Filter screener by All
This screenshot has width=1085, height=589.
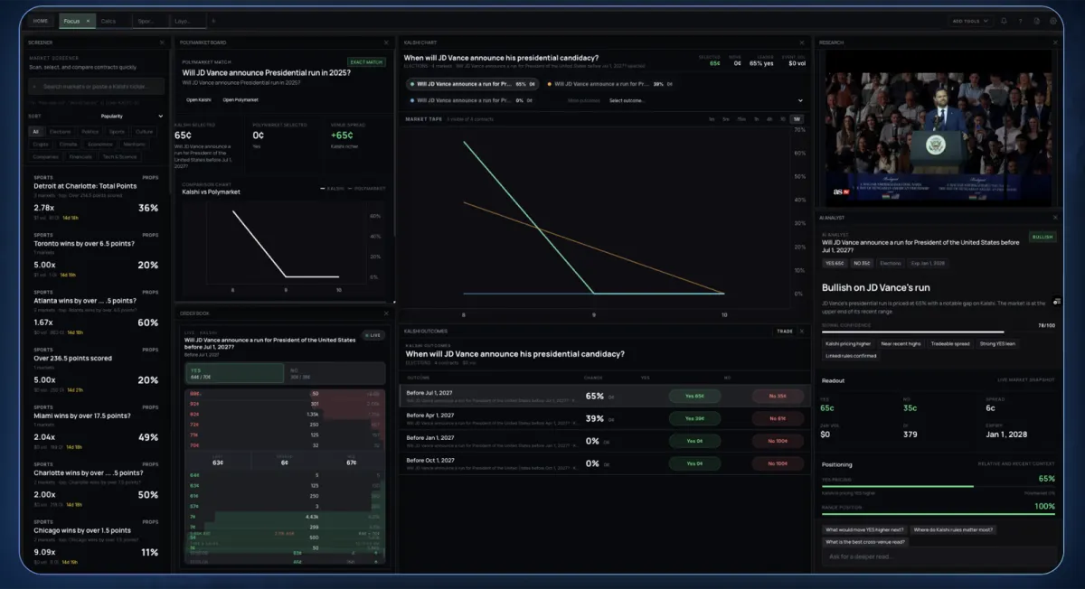click(x=35, y=131)
